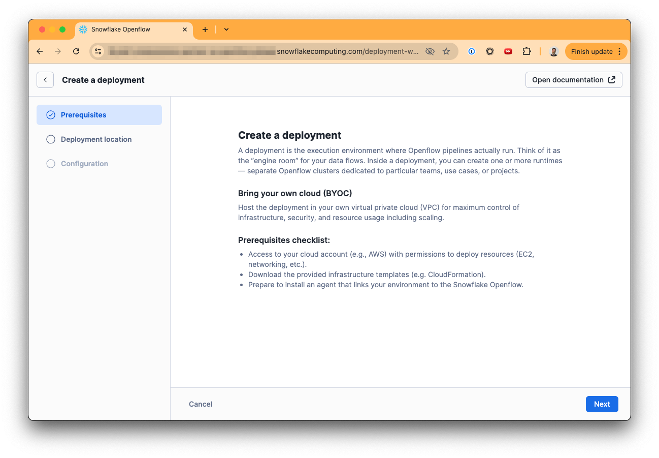The height and width of the screenshot is (458, 659).
Task: Go back using the page back chevron
Action: tap(45, 80)
